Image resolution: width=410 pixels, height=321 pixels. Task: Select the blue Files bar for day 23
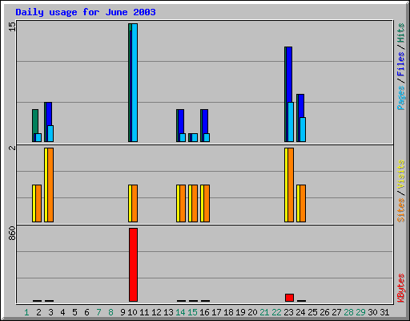pos(289,75)
